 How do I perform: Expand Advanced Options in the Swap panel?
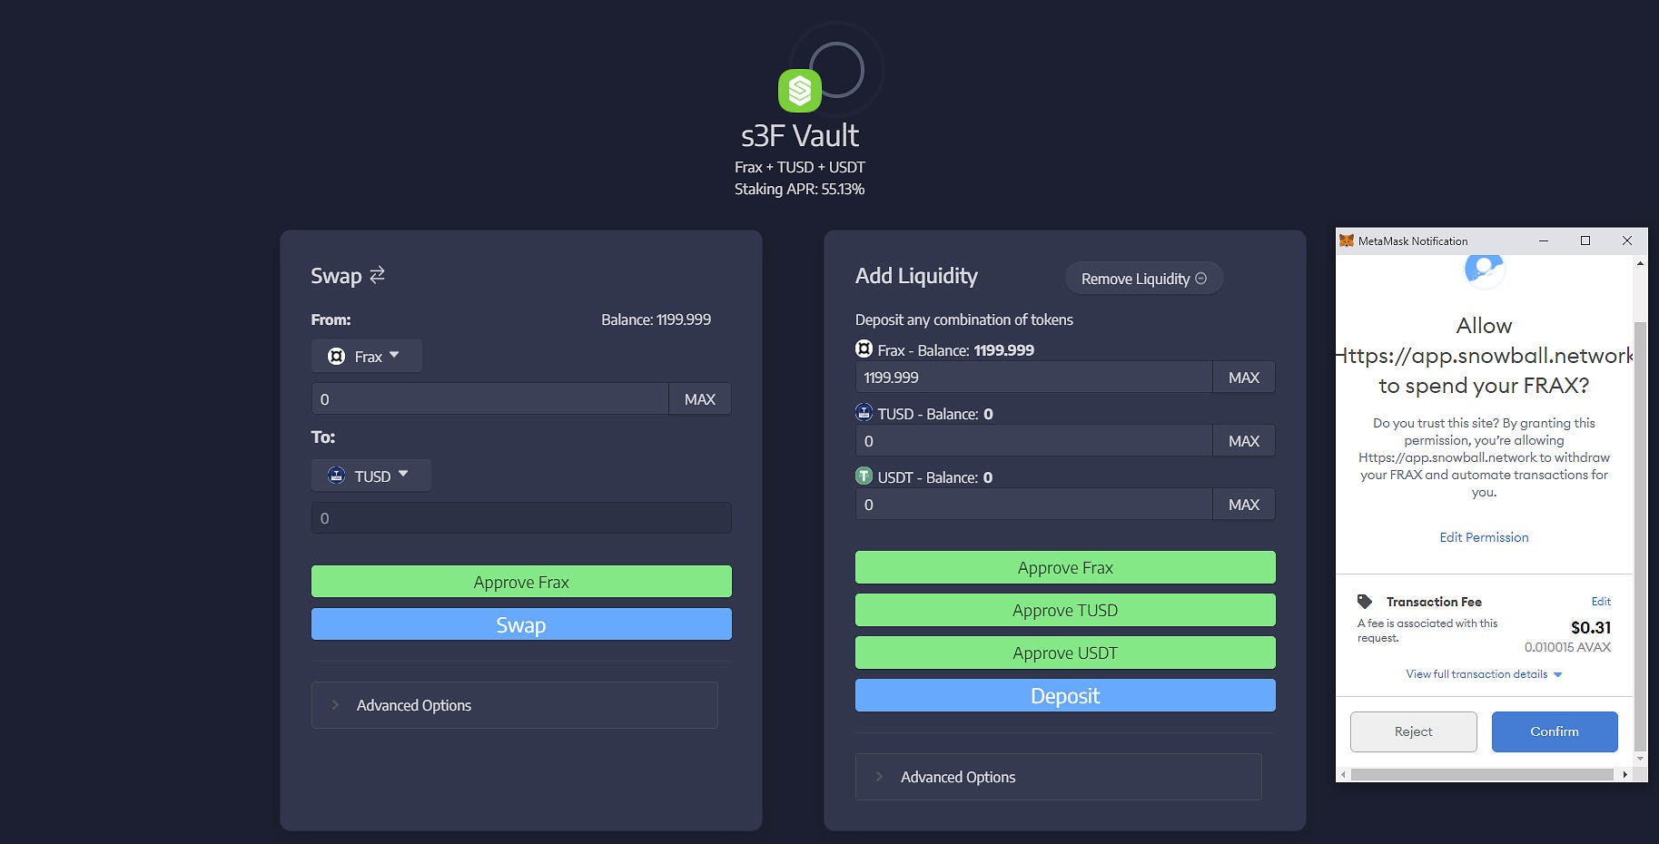[514, 705]
